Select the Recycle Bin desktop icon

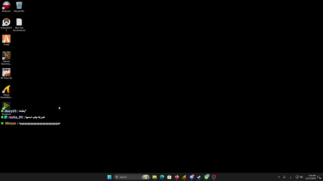(x=19, y=7)
